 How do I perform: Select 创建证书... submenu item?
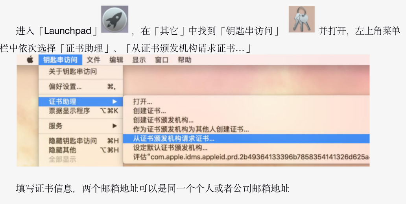246,111
